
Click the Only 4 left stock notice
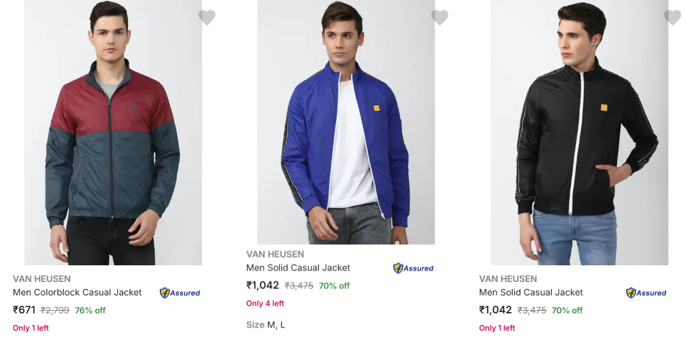click(265, 303)
